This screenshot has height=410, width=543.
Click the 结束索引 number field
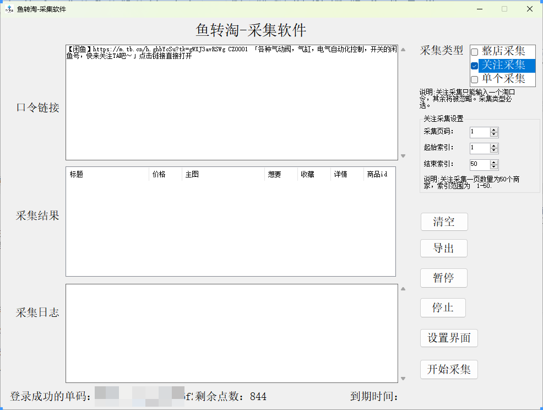coord(480,164)
